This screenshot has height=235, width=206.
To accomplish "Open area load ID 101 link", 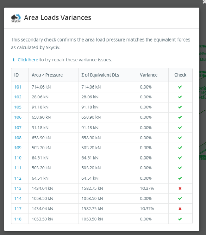I will (18, 87).
